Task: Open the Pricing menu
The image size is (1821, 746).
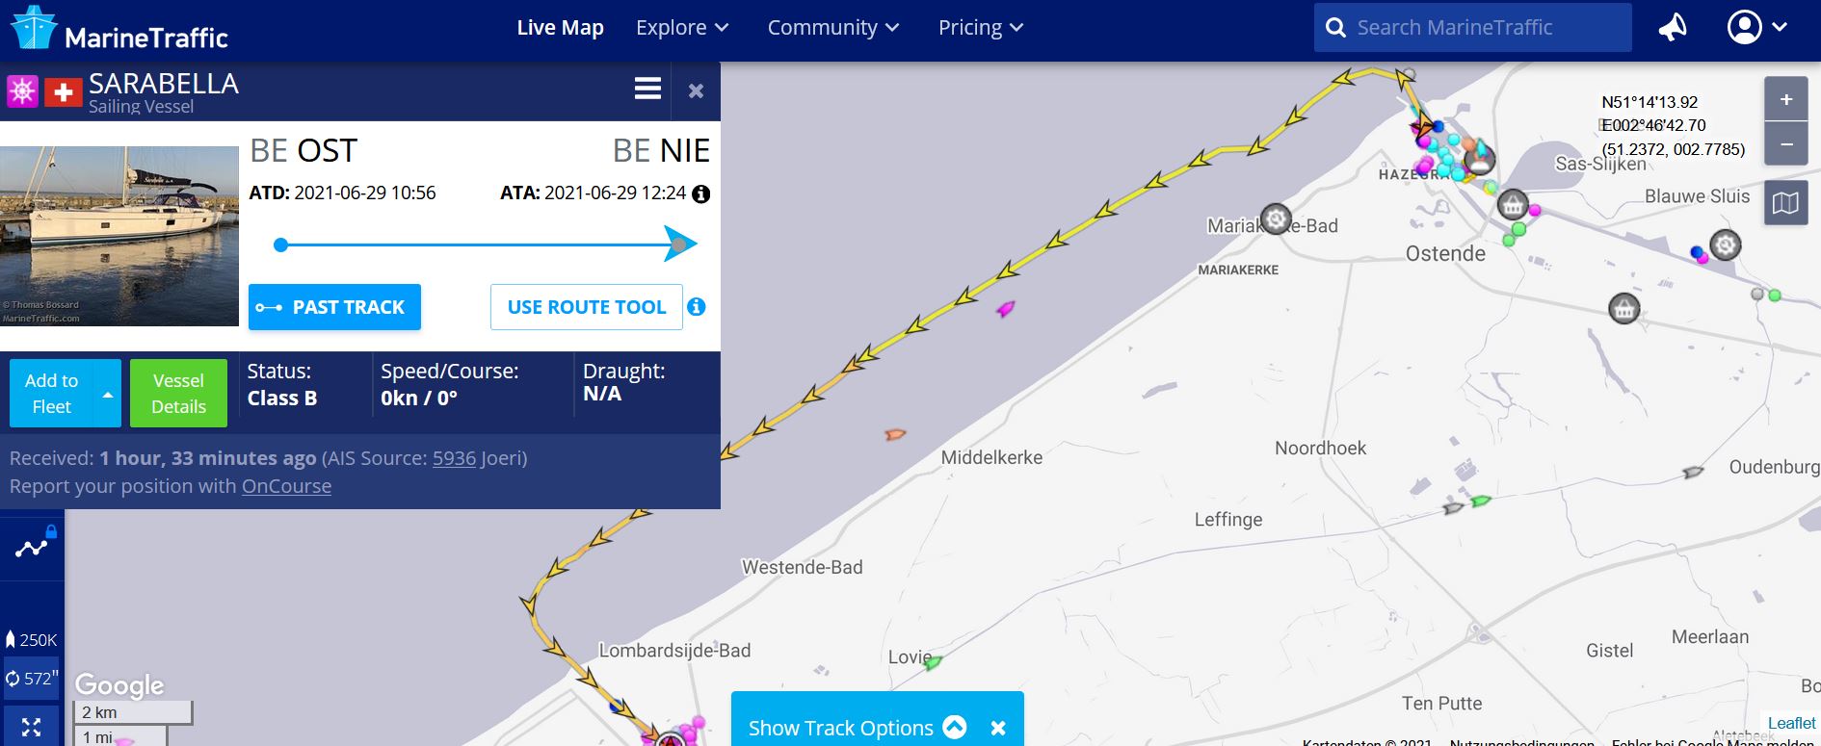Action: [980, 28]
